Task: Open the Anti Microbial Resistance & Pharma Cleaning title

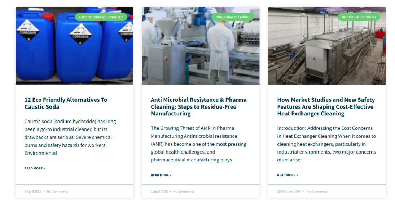Action: click(199, 106)
